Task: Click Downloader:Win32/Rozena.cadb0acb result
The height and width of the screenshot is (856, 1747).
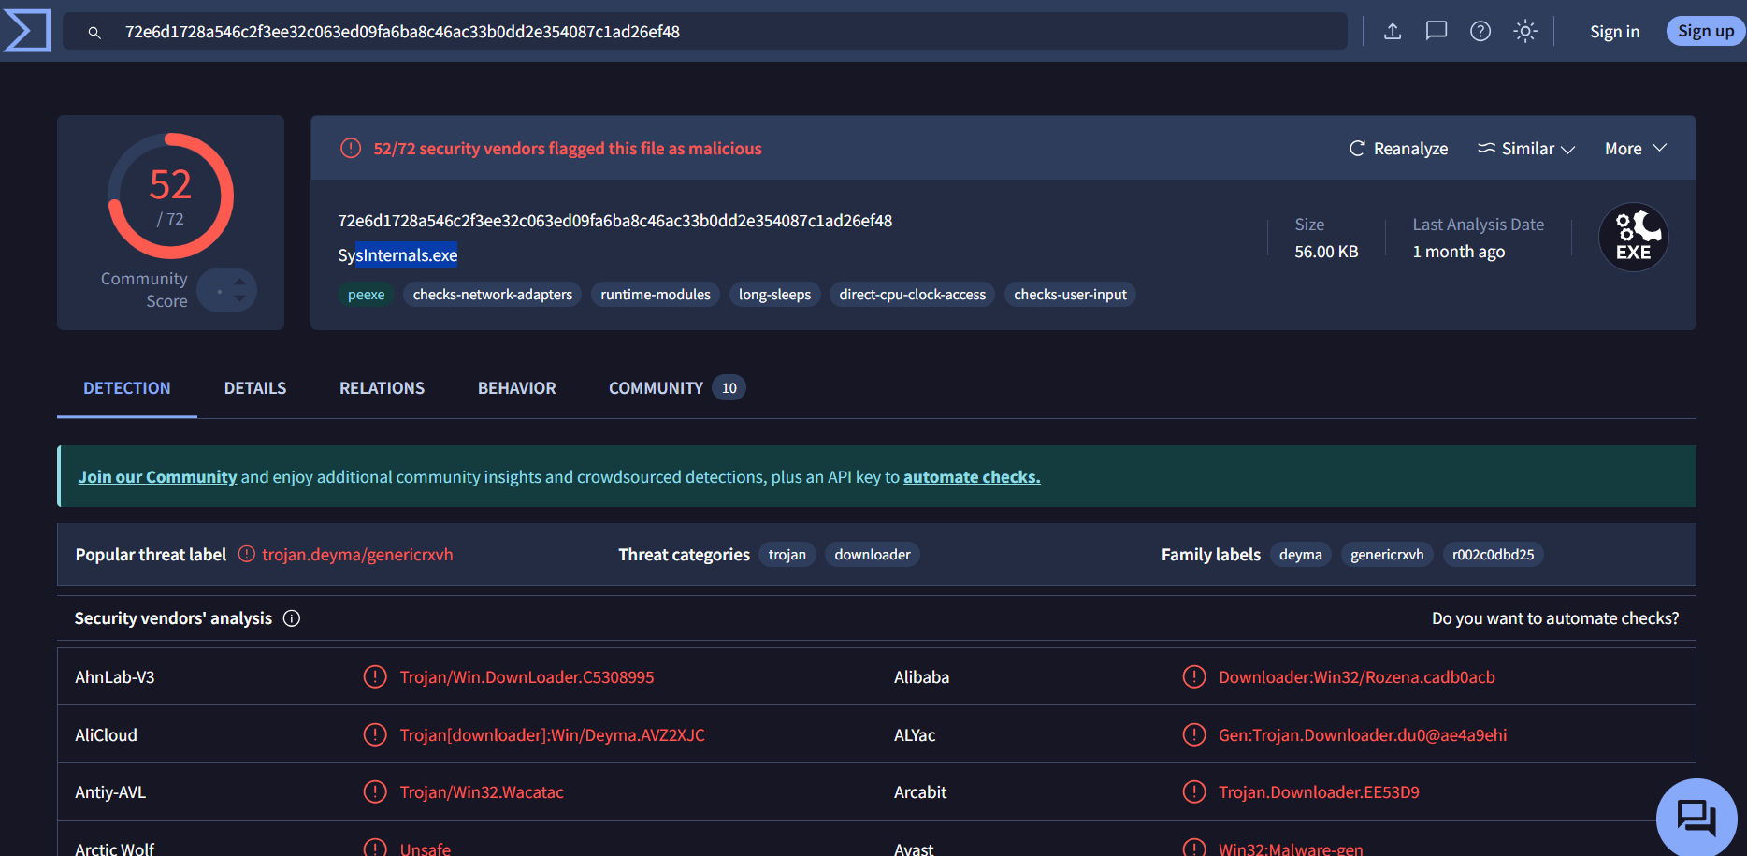Action: 1357,677
